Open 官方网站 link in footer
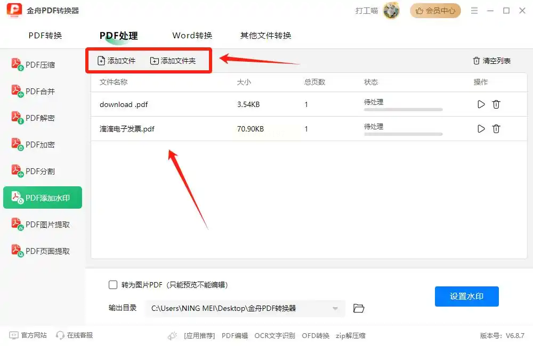The width and height of the screenshot is (533, 346). (28, 335)
